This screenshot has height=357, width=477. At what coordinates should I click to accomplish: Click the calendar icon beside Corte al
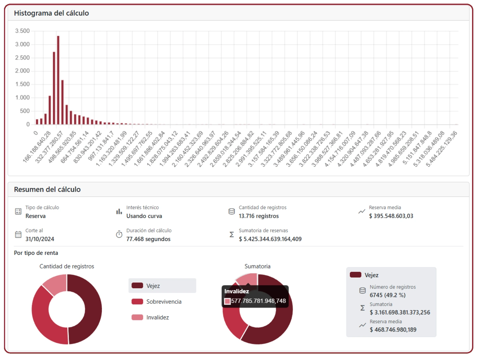coord(18,235)
